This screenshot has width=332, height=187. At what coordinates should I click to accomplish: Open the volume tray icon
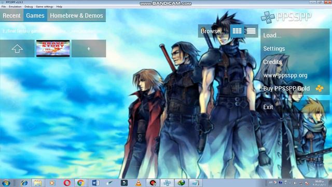coord(295,183)
